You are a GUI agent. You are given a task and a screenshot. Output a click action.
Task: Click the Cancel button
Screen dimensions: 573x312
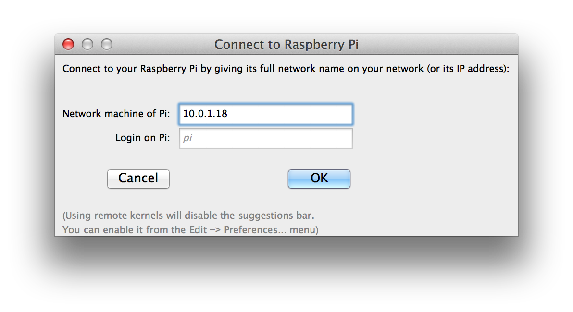coord(138,179)
